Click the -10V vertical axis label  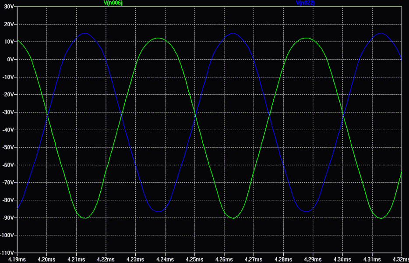pos(8,77)
